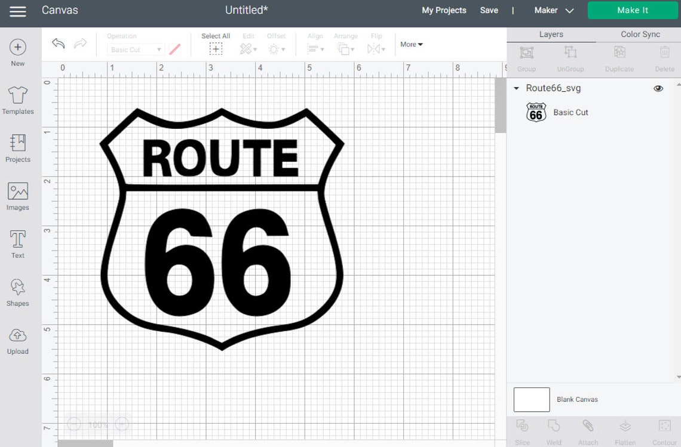The height and width of the screenshot is (447, 681).
Task: Click the Blank Canvas color swatch
Action: click(x=531, y=399)
